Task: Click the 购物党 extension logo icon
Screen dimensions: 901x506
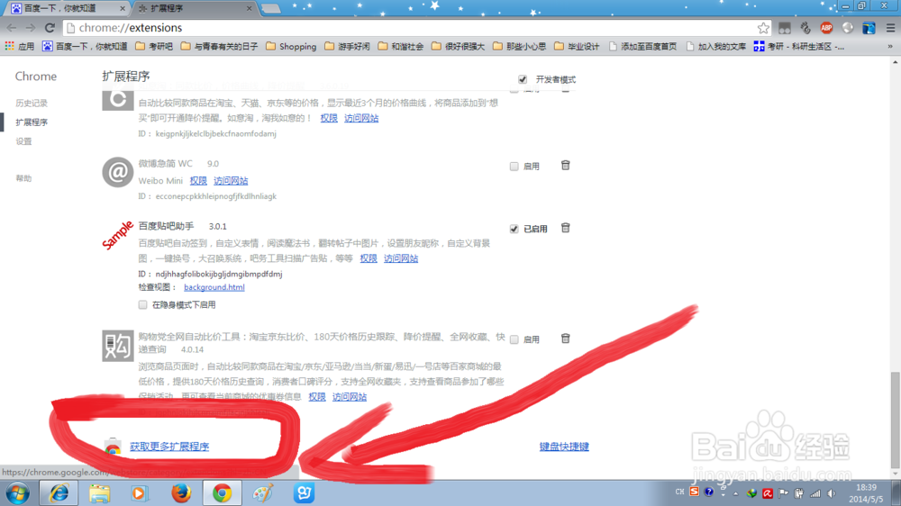Action: [118, 346]
